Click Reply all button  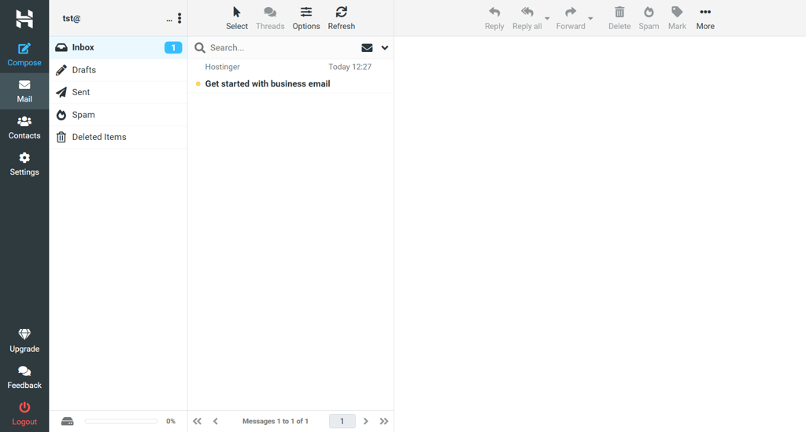click(x=527, y=19)
